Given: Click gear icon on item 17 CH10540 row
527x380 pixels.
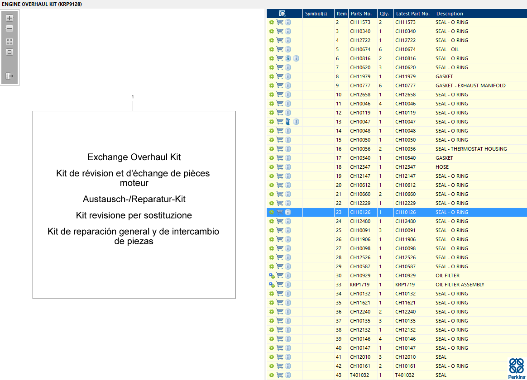Looking at the screenshot, I should [x=272, y=158].
